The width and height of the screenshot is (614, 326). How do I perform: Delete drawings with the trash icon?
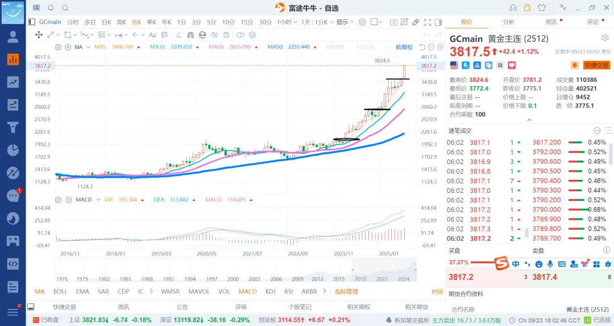[226, 35]
